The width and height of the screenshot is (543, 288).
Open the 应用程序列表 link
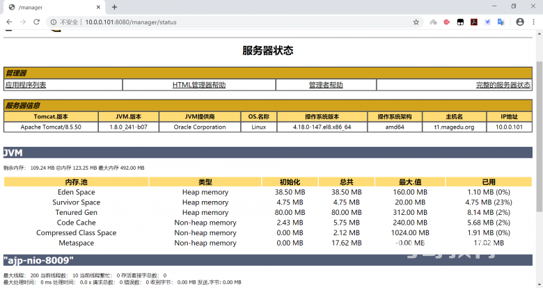point(26,85)
